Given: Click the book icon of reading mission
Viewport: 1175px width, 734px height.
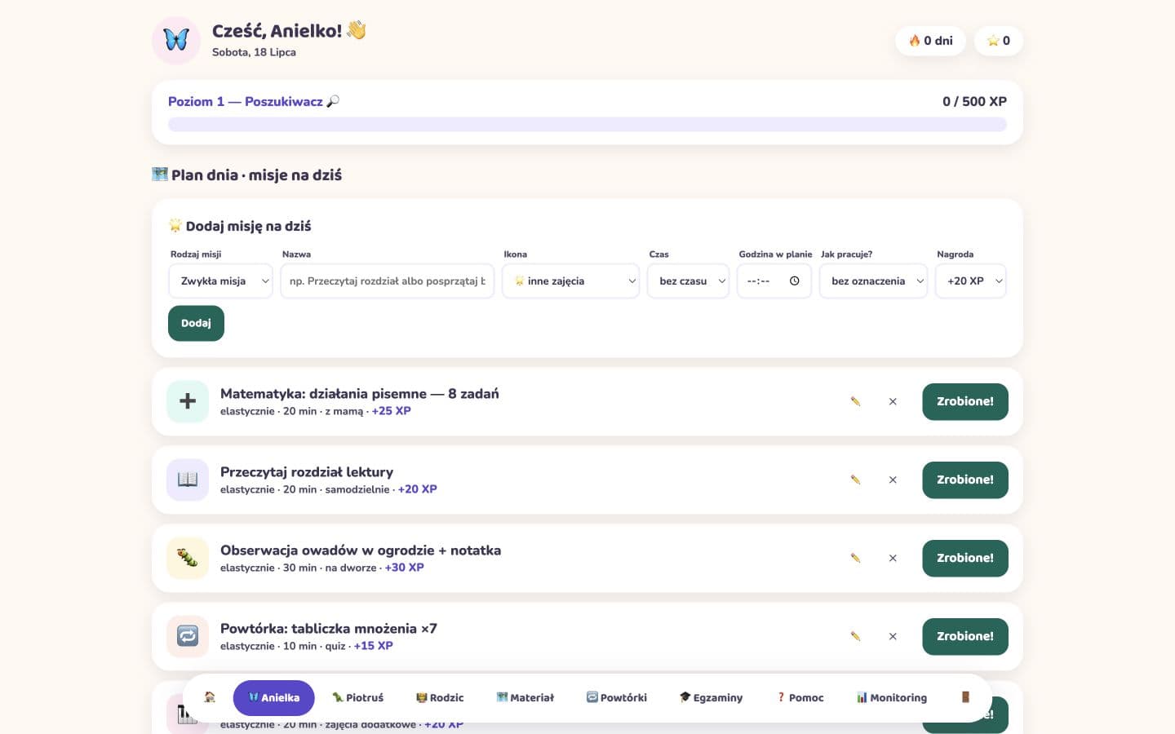Looking at the screenshot, I should point(188,480).
